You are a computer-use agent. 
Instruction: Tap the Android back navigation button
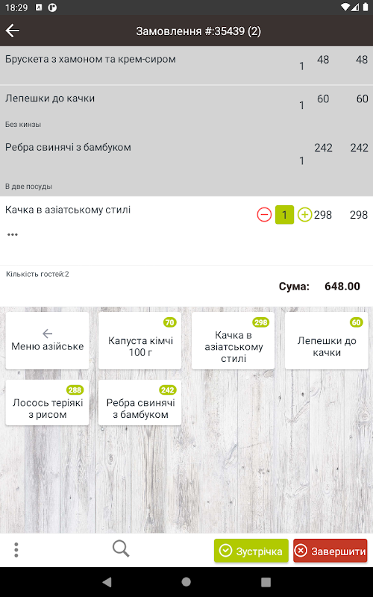[107, 582]
